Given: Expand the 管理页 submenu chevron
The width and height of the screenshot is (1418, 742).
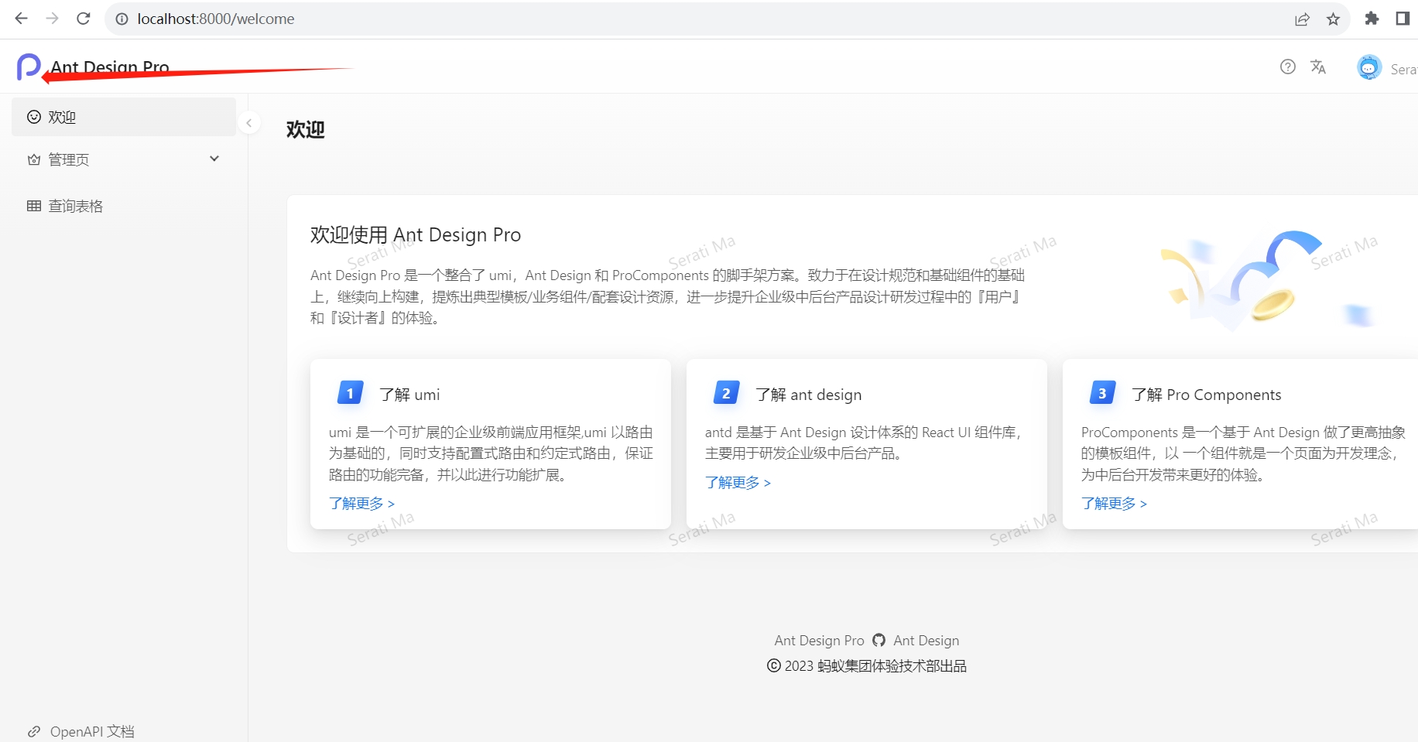Looking at the screenshot, I should [214, 159].
